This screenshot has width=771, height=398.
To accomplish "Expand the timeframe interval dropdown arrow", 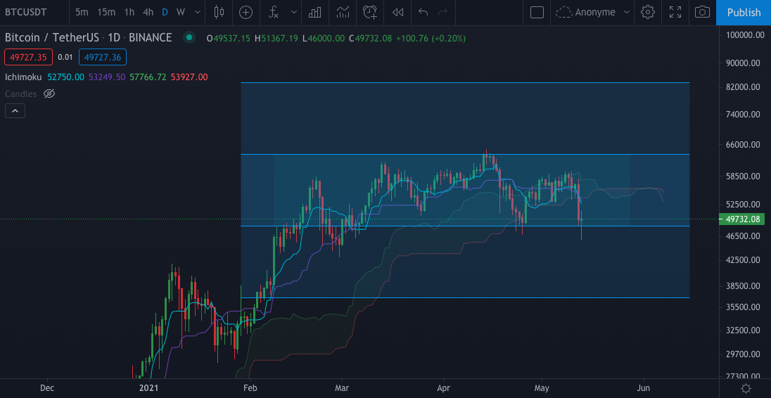I will [196, 12].
